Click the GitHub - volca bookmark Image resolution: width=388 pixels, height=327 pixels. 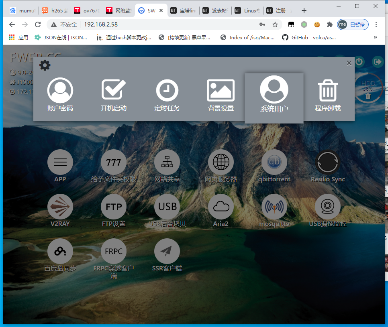coord(309,37)
